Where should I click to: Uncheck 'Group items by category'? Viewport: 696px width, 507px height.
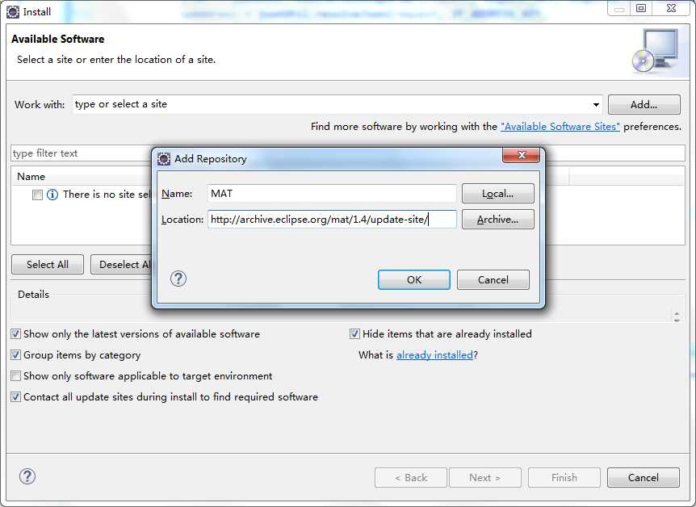pos(15,354)
